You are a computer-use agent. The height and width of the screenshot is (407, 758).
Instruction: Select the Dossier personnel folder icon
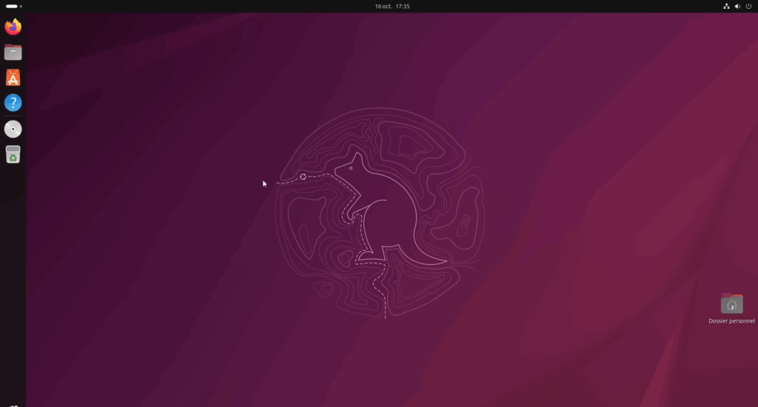click(731, 303)
